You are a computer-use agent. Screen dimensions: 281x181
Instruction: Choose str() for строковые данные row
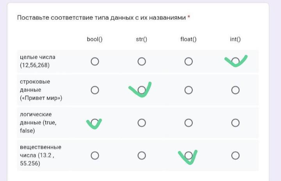coord(142,90)
